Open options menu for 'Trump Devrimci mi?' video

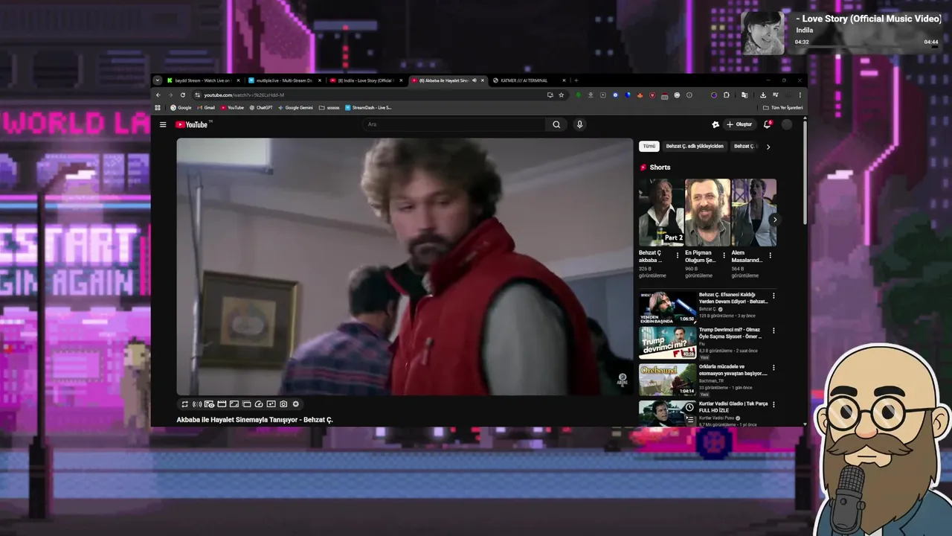tap(773, 331)
